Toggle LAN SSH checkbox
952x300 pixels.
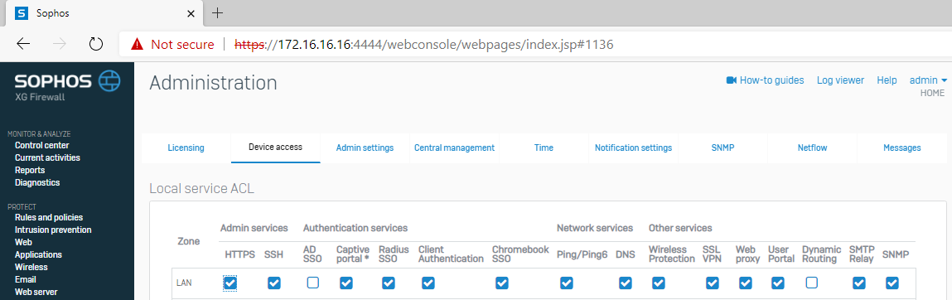[273, 283]
